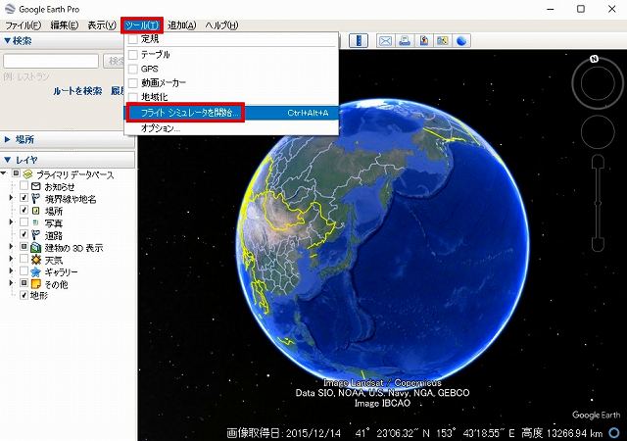Click the N north-up compass marker
The width and height of the screenshot is (627, 441).
tap(595, 59)
